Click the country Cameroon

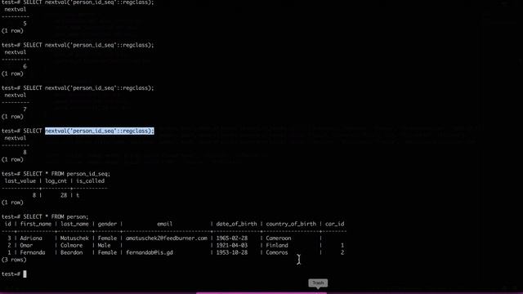pyautogui.click(x=279, y=238)
